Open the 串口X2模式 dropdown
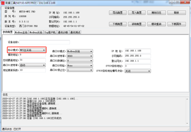Screen dimensions: 191x132 [x=80, y=51]
